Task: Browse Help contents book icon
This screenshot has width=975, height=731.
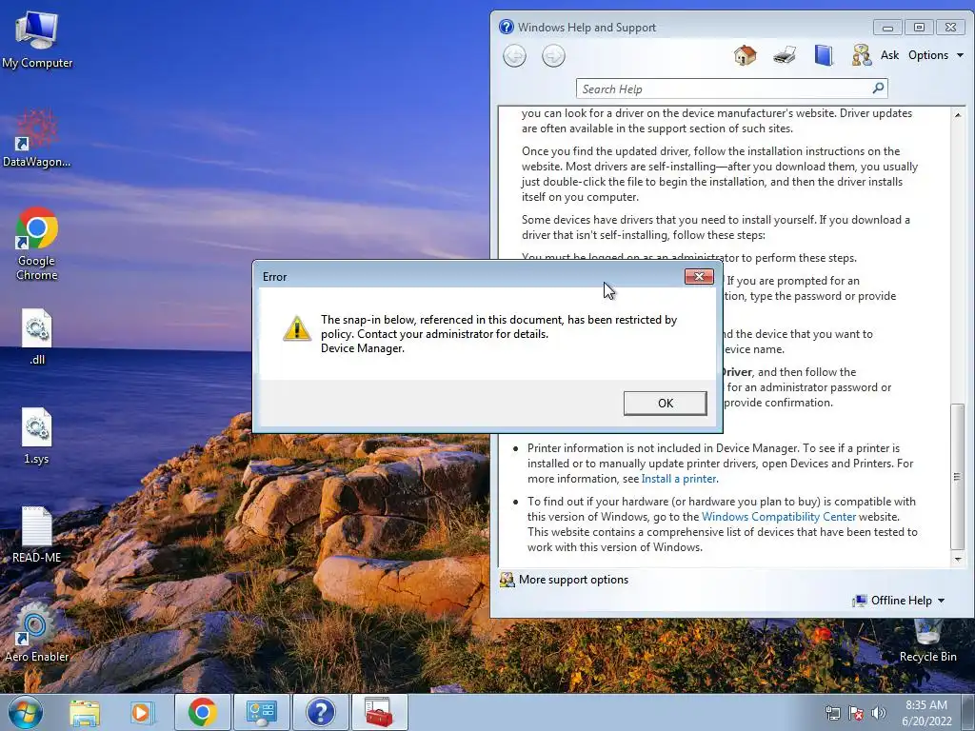Action: pos(824,55)
